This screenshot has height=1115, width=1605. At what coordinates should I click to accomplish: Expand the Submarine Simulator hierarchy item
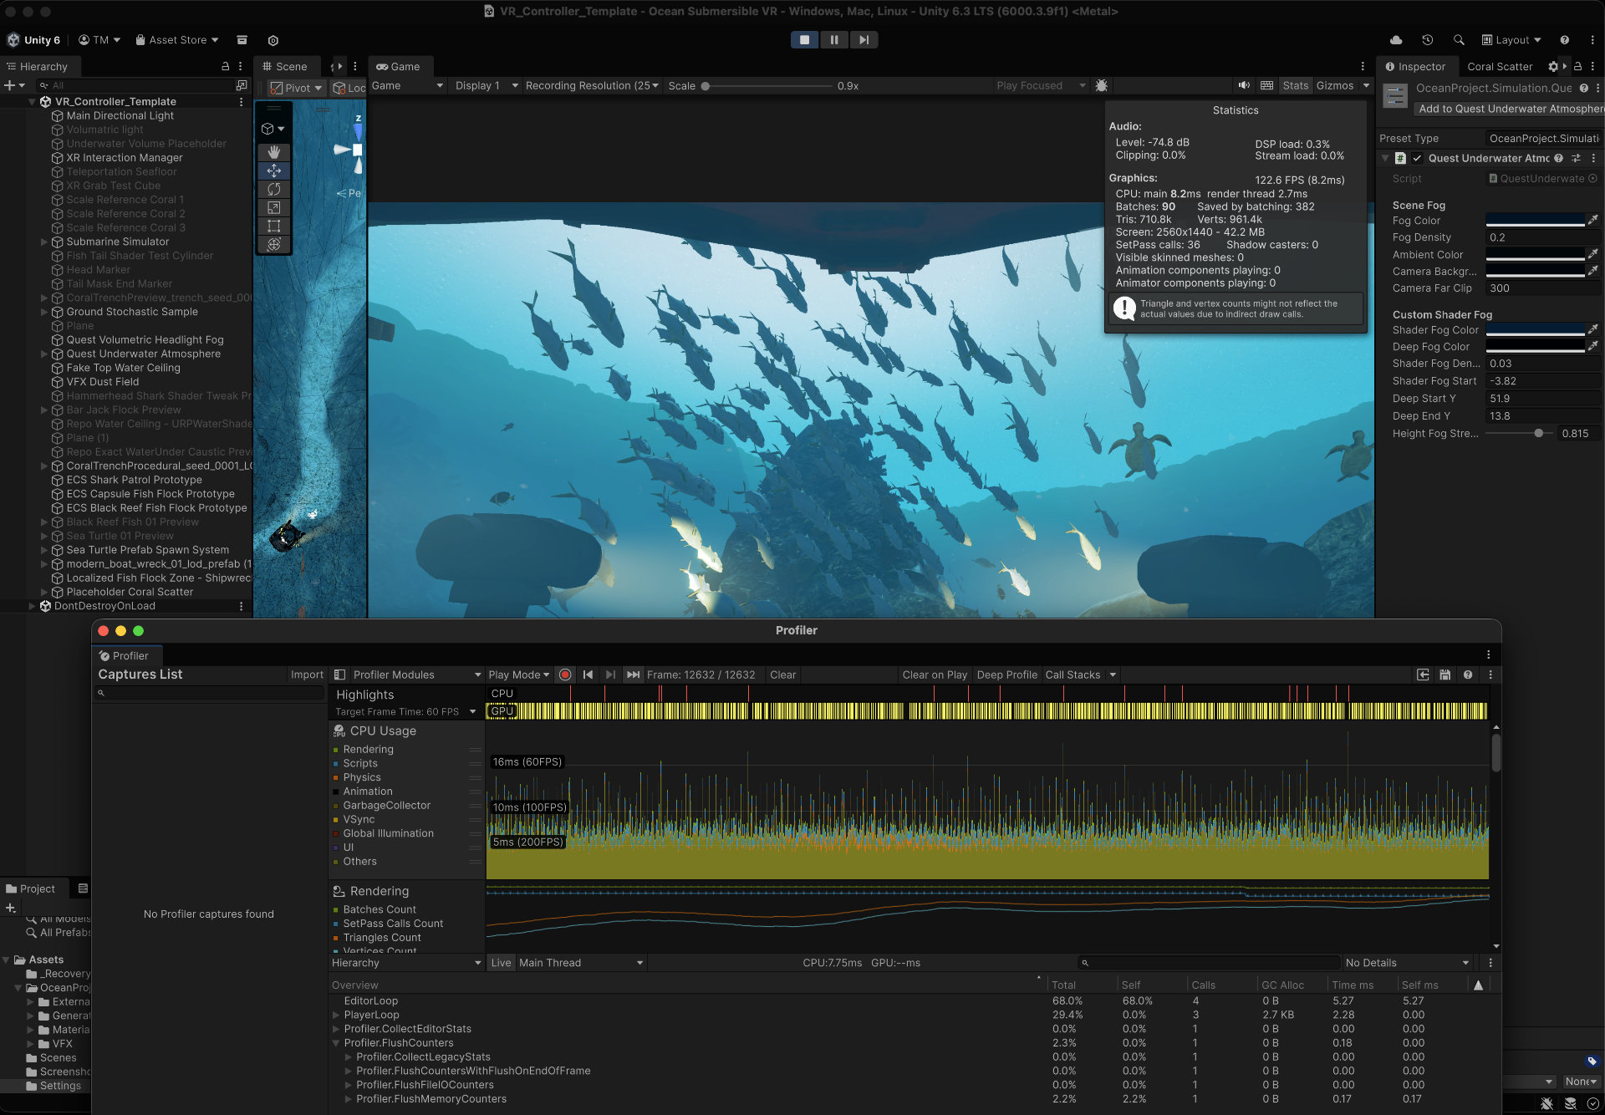(x=44, y=242)
